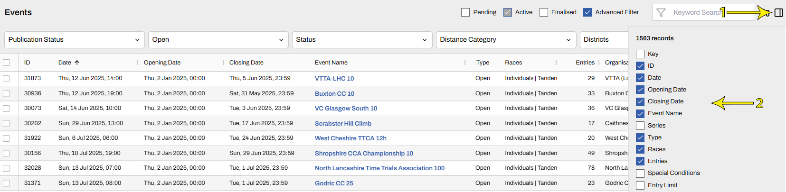
Task: Open the Districts filter dropdown
Action: [603, 40]
